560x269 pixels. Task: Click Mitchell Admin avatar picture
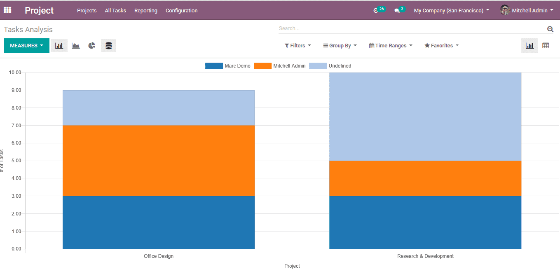tap(505, 10)
